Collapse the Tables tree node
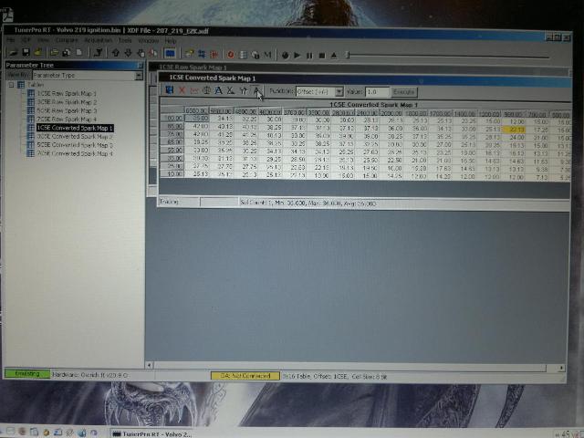 [10, 85]
